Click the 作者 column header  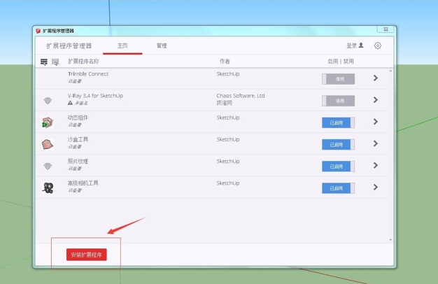coord(225,62)
